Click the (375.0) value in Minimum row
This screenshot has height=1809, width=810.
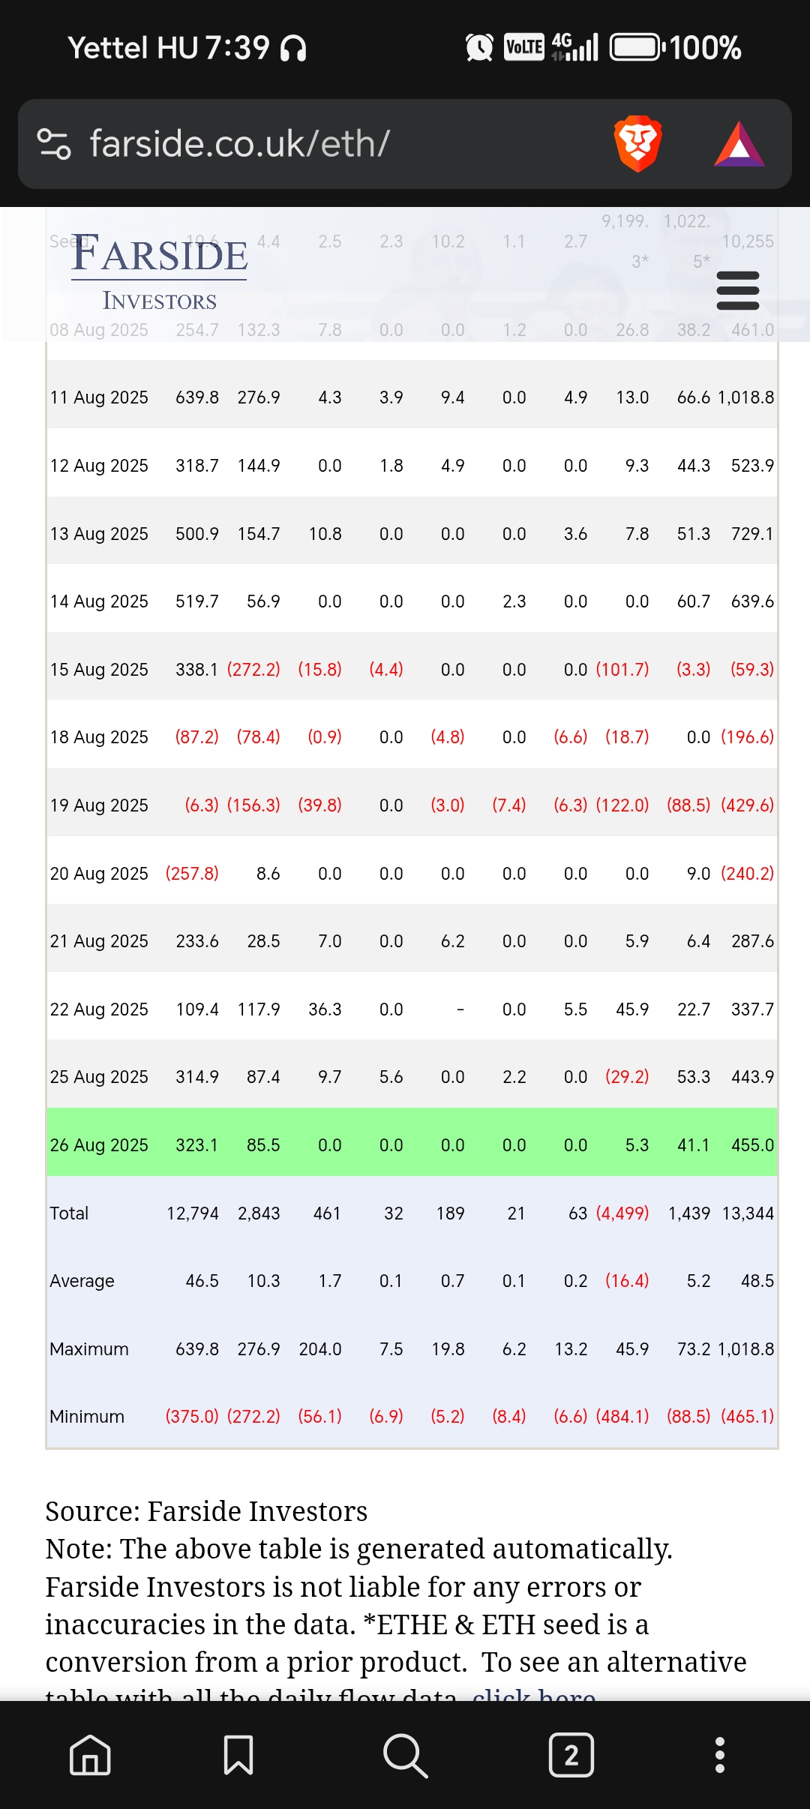(192, 1417)
